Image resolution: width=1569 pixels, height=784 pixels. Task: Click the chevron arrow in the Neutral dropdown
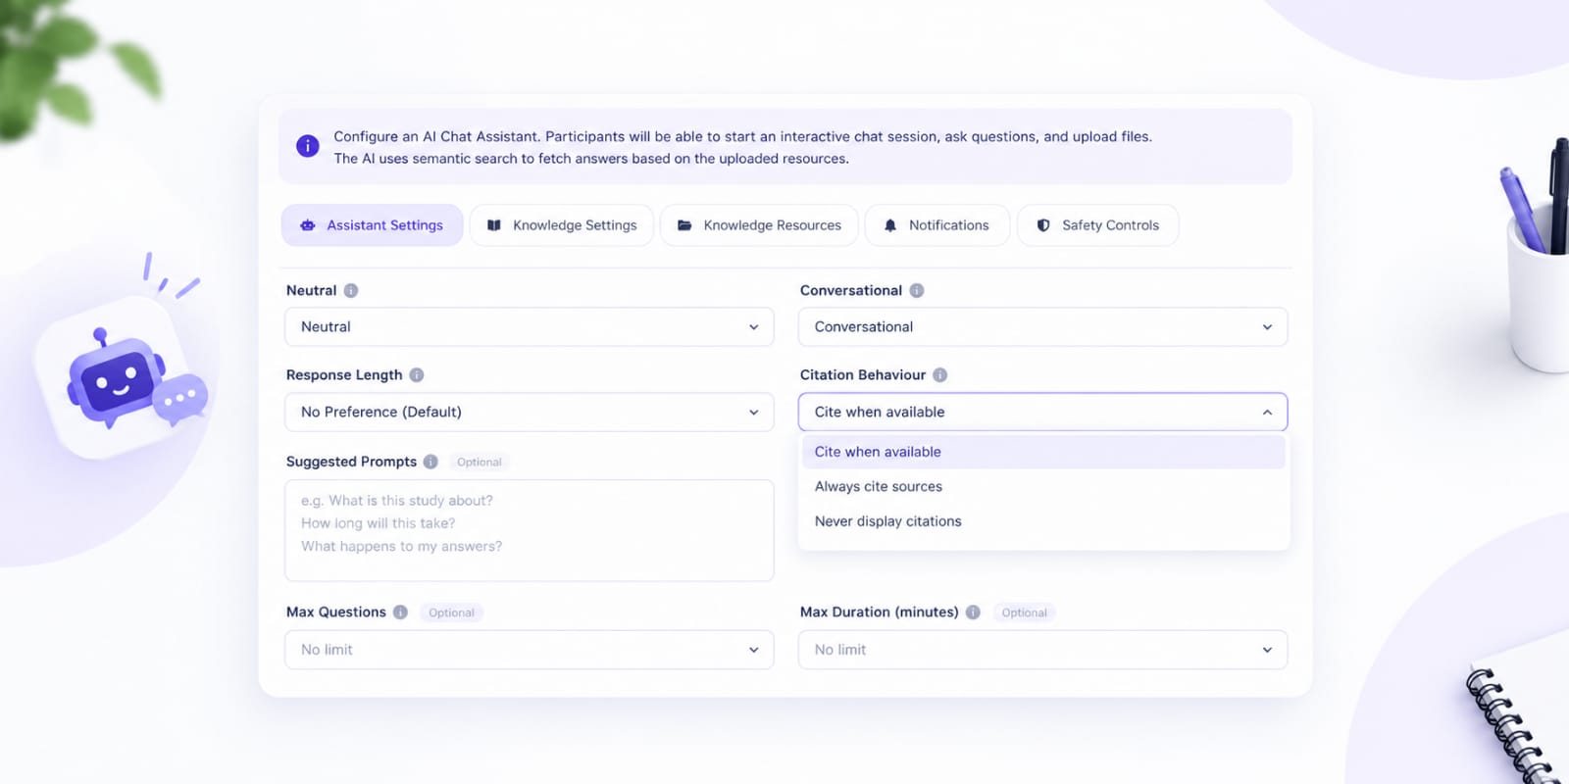coord(754,327)
